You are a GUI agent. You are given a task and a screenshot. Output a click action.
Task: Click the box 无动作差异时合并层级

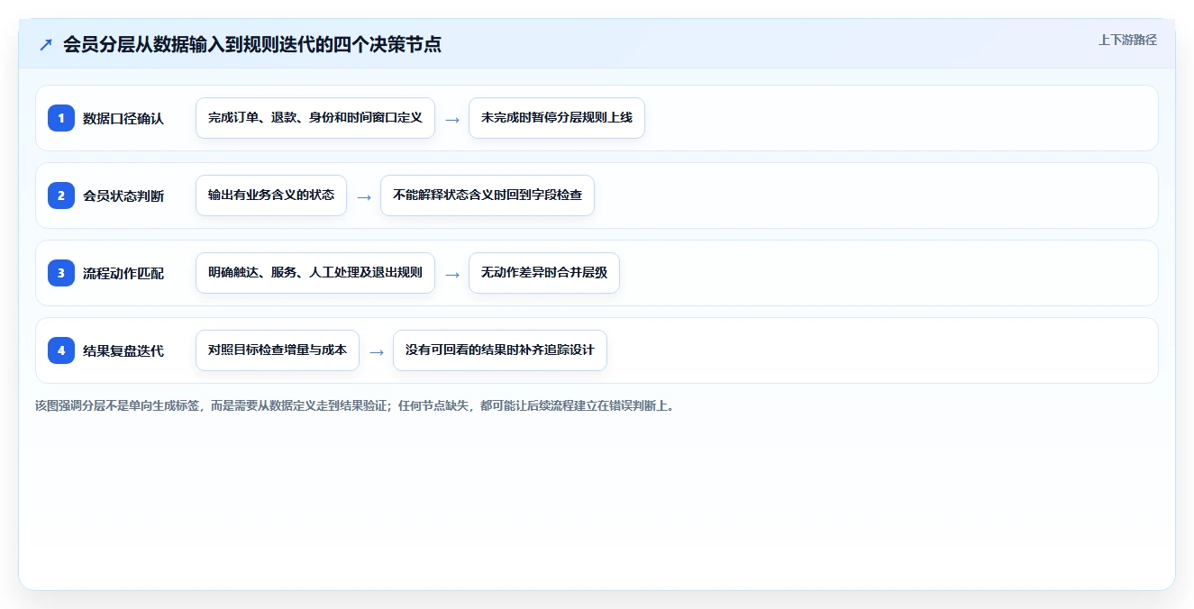point(544,273)
